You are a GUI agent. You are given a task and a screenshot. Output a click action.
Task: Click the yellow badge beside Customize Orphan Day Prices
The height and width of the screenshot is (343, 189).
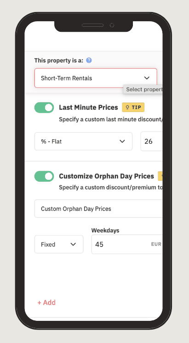(x=160, y=176)
